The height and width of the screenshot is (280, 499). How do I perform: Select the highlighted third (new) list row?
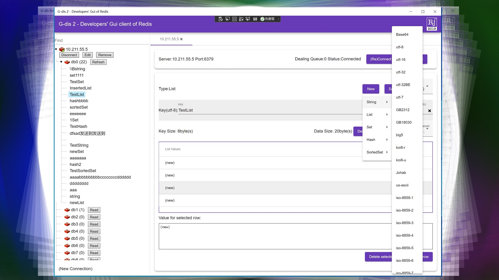tap(275, 188)
